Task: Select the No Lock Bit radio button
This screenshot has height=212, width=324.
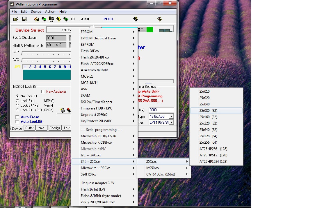Action: click(x=17, y=96)
